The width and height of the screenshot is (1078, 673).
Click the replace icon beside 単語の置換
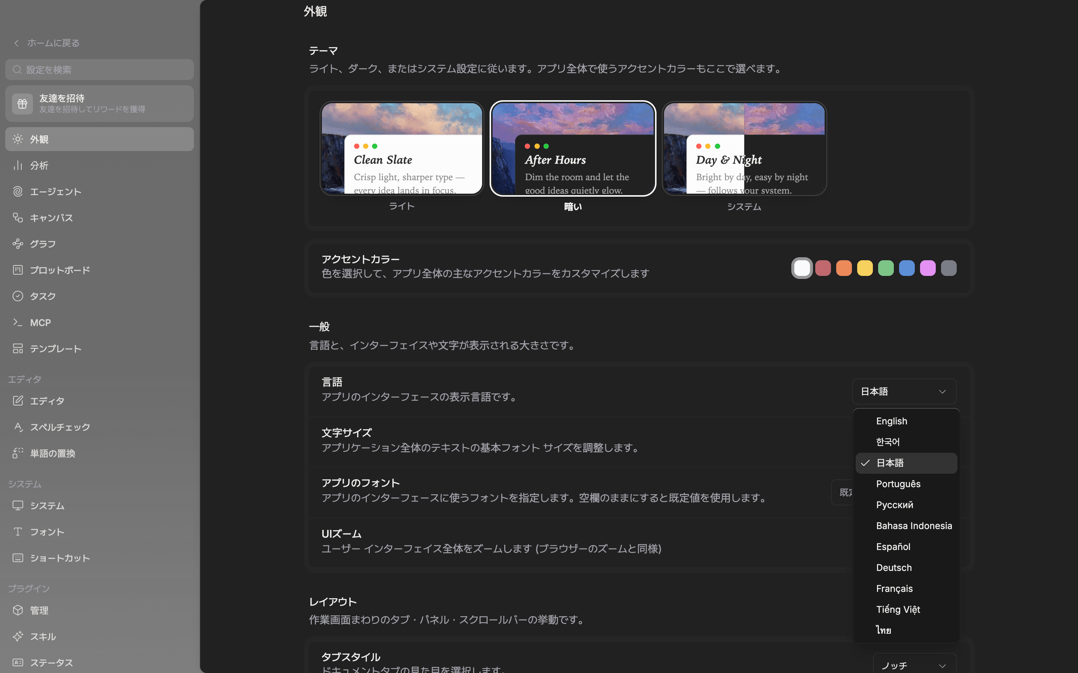click(x=18, y=453)
